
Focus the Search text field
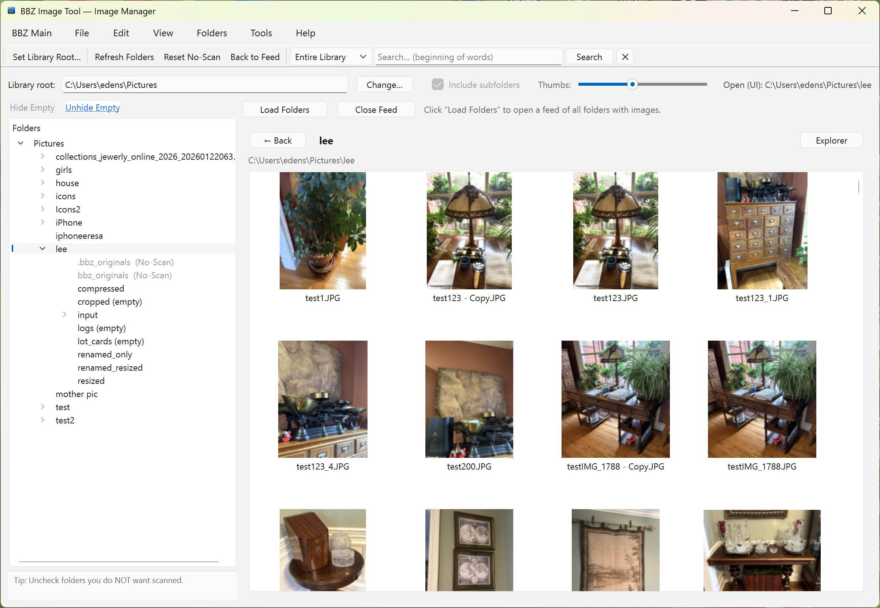point(469,57)
